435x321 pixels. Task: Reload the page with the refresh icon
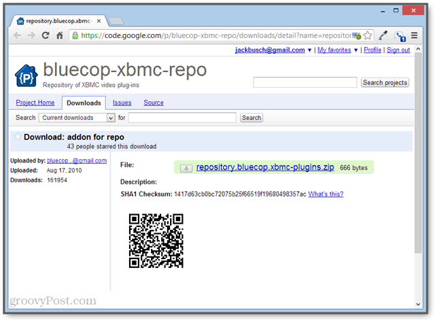click(x=46, y=35)
